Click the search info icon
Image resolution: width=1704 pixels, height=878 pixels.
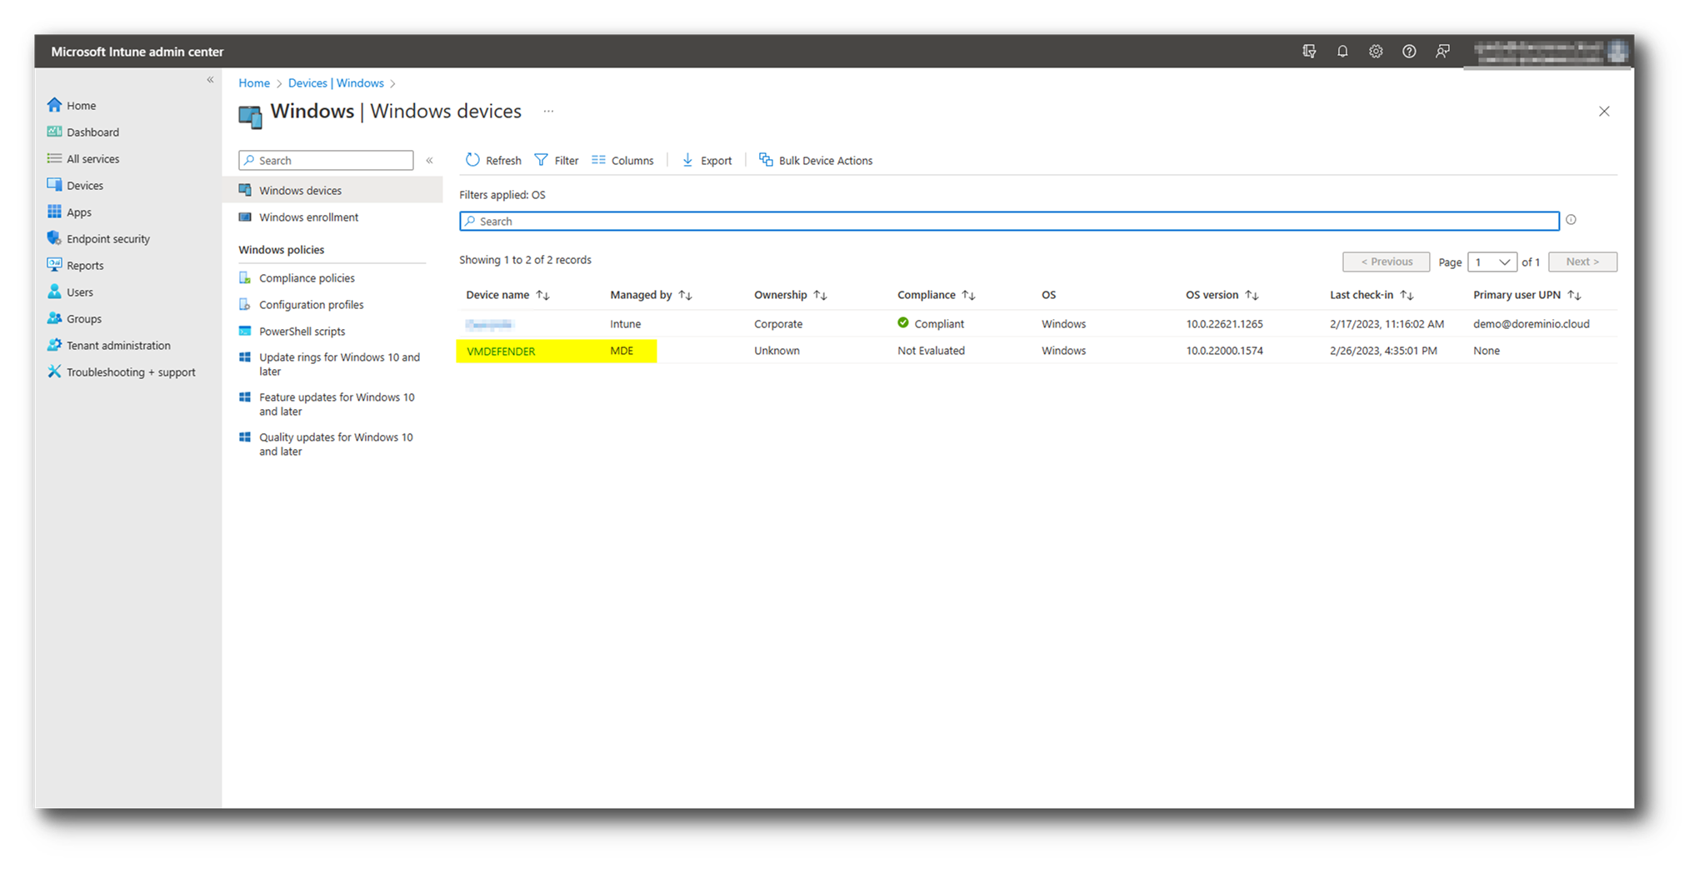(x=1571, y=220)
